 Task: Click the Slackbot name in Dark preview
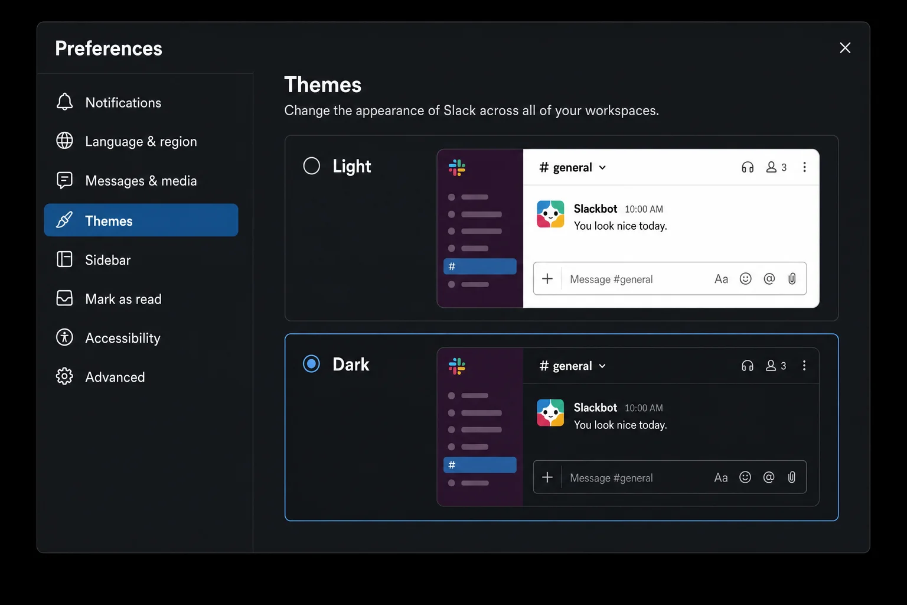point(595,408)
